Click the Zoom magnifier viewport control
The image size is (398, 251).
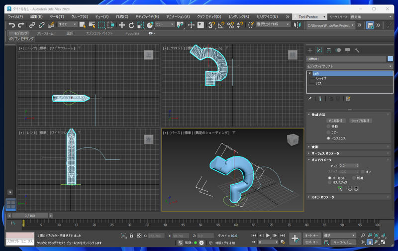[363, 236]
